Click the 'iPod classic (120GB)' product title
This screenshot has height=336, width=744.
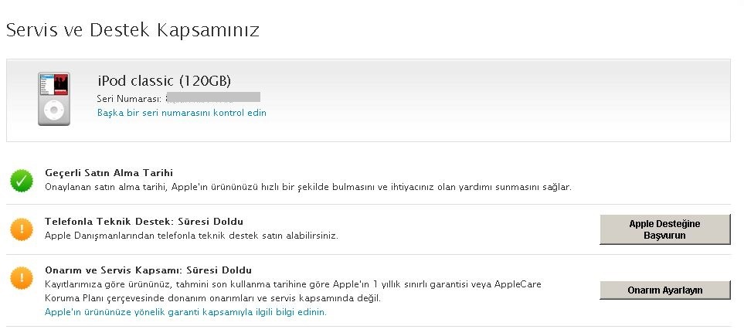pyautogui.click(x=164, y=81)
